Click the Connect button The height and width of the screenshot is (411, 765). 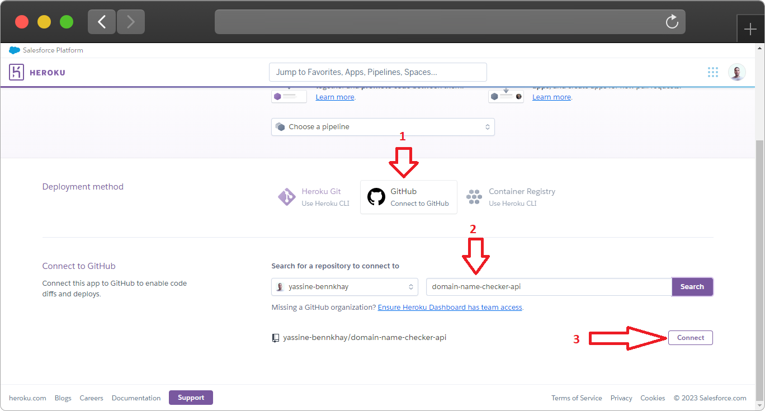(691, 338)
